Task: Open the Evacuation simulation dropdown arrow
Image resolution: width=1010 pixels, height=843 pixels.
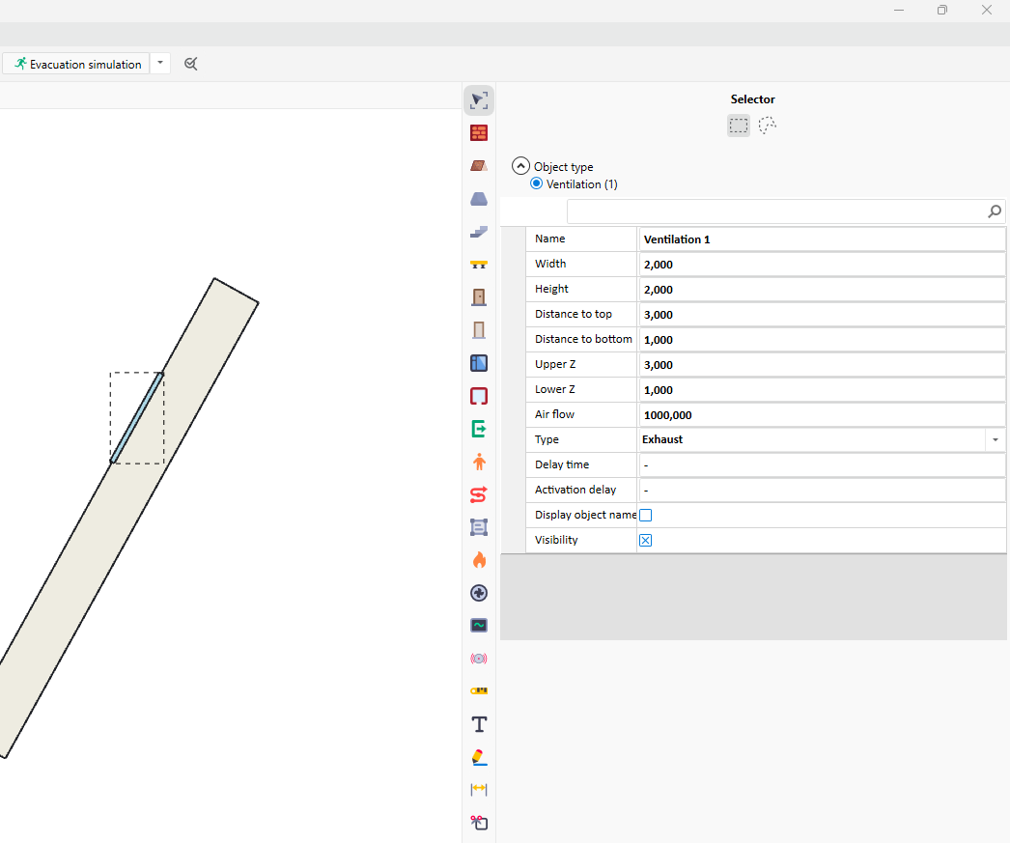Action: point(160,64)
